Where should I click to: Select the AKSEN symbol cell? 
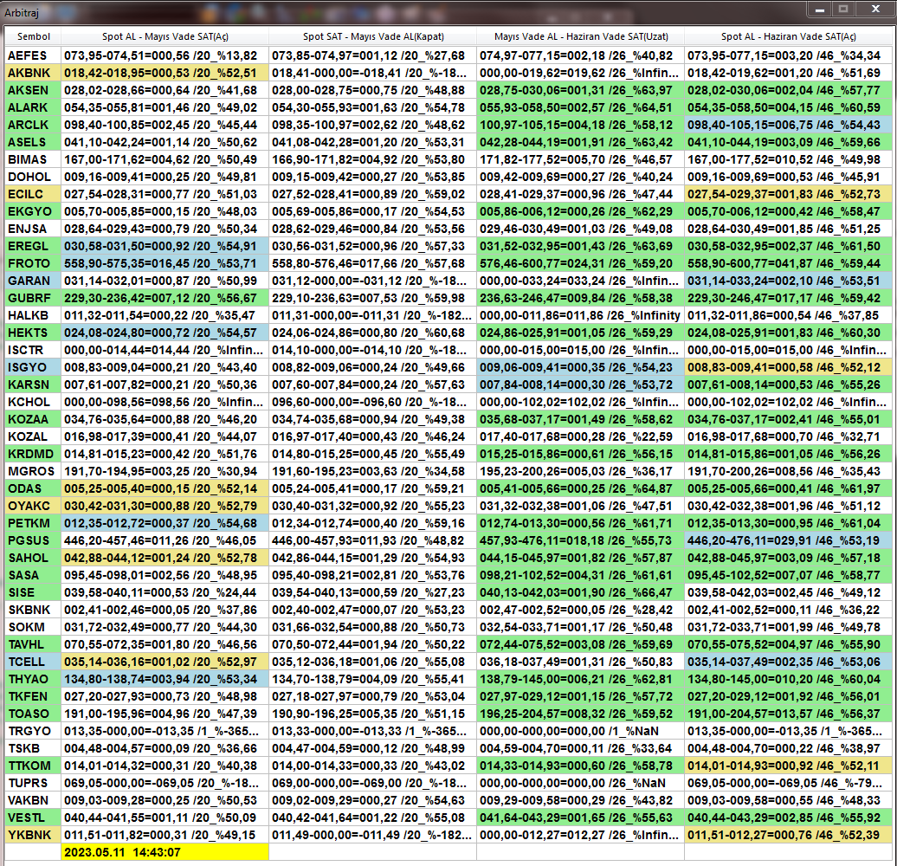tap(33, 90)
